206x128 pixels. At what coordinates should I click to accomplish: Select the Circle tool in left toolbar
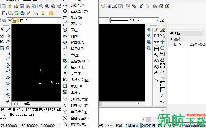8,65
